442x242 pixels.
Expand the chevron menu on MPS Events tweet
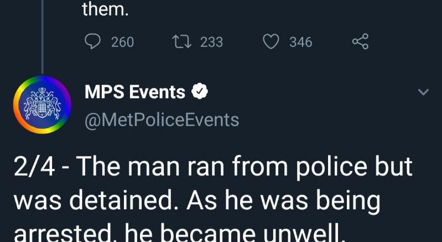[x=423, y=92]
